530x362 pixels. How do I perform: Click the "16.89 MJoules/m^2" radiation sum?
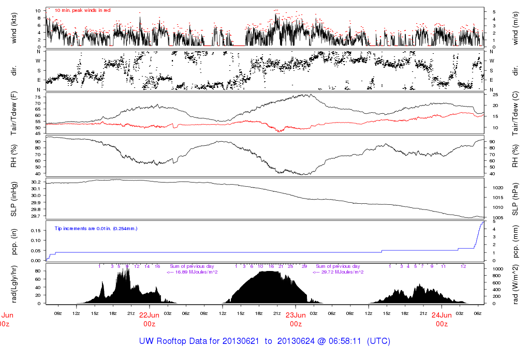click(x=197, y=272)
